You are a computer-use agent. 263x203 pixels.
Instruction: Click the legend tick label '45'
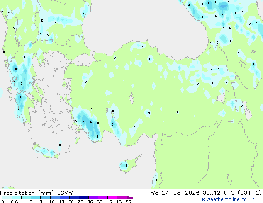click(x=119, y=201)
